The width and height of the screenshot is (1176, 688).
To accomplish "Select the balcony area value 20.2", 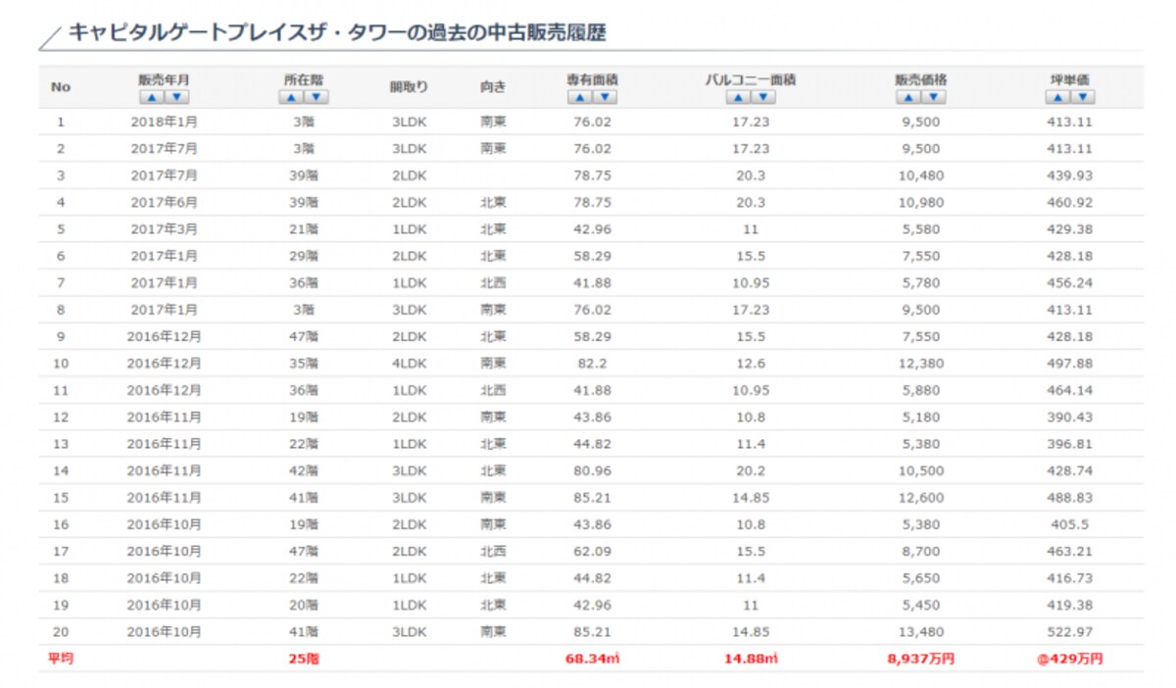I will click(x=751, y=470).
